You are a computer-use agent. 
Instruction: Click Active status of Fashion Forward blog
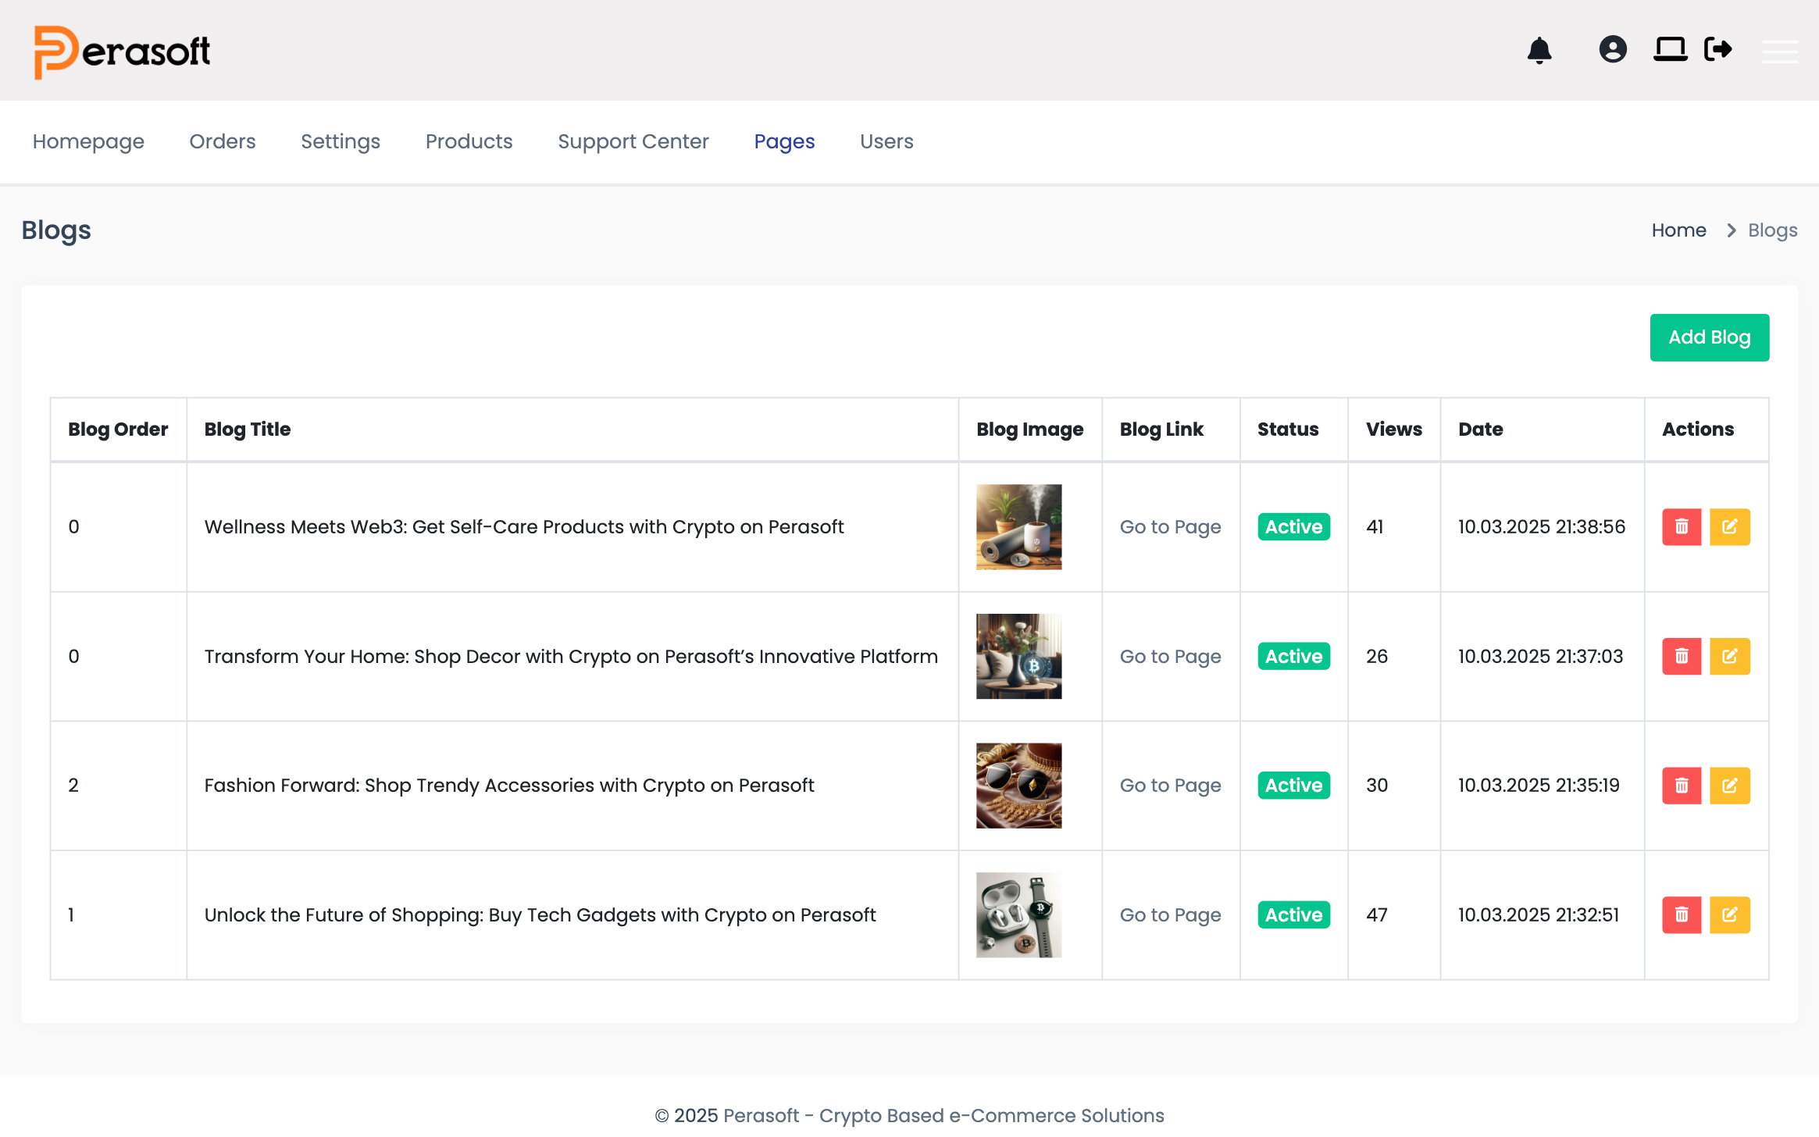click(x=1293, y=786)
